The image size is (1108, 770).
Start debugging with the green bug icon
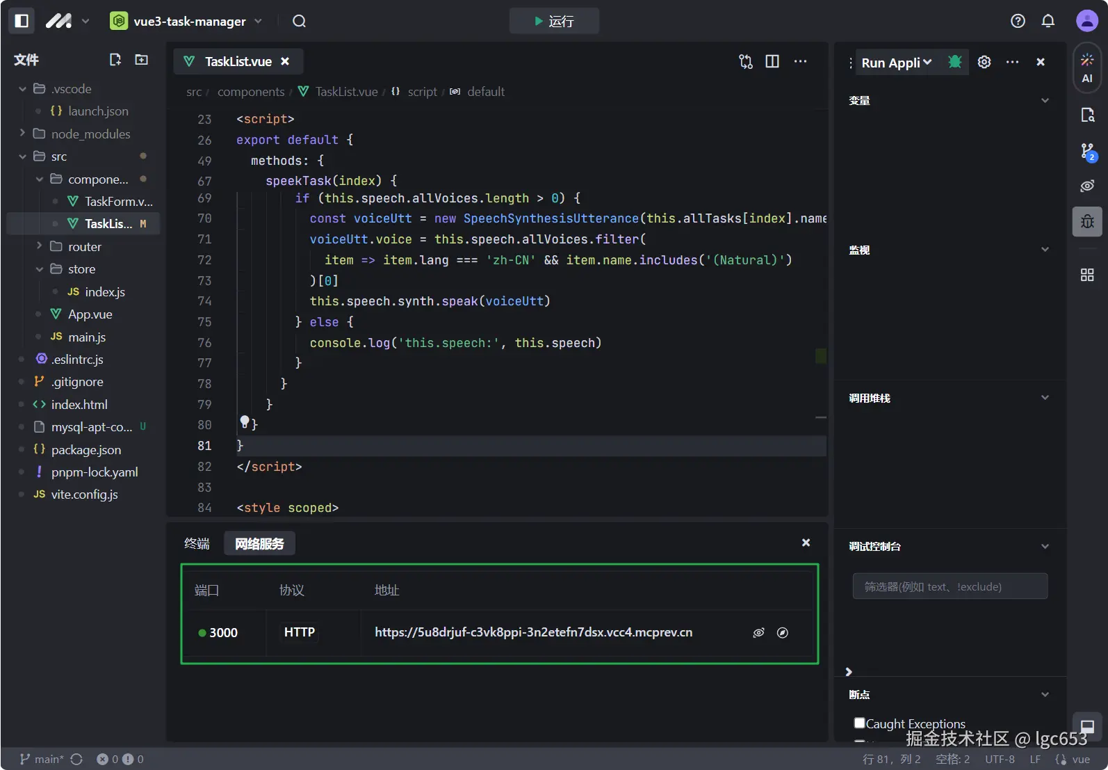[955, 62]
